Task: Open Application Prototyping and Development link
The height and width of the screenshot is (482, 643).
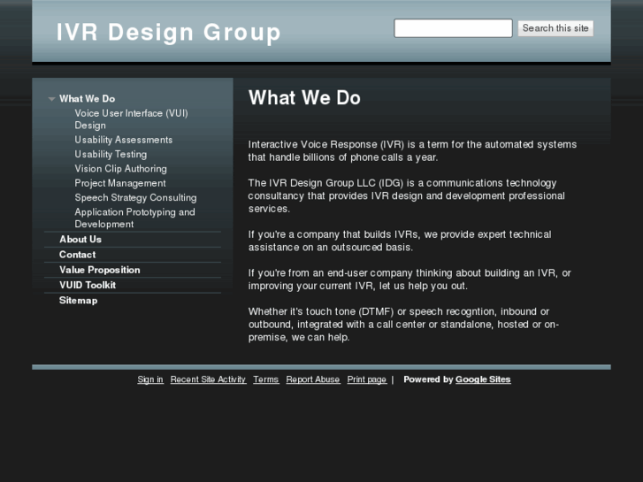Action: pos(135,218)
